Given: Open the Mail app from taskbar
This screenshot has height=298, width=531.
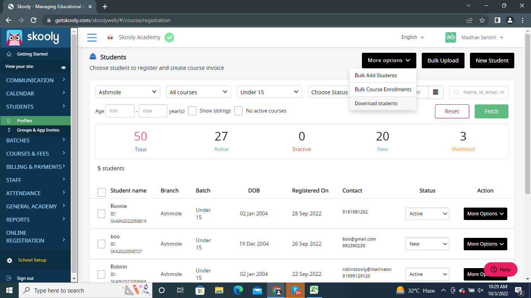Looking at the screenshot, I should coord(257,290).
